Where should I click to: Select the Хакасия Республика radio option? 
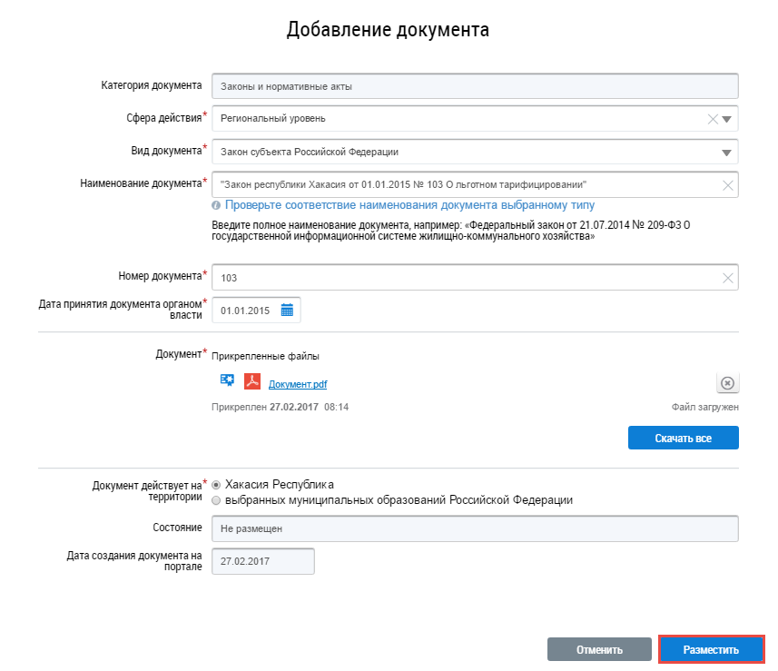click(216, 485)
